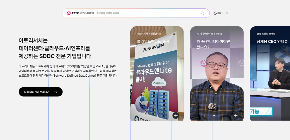Viewport: 290px width, 140px height.
Task: Switch language to EN
Action: 226,13
